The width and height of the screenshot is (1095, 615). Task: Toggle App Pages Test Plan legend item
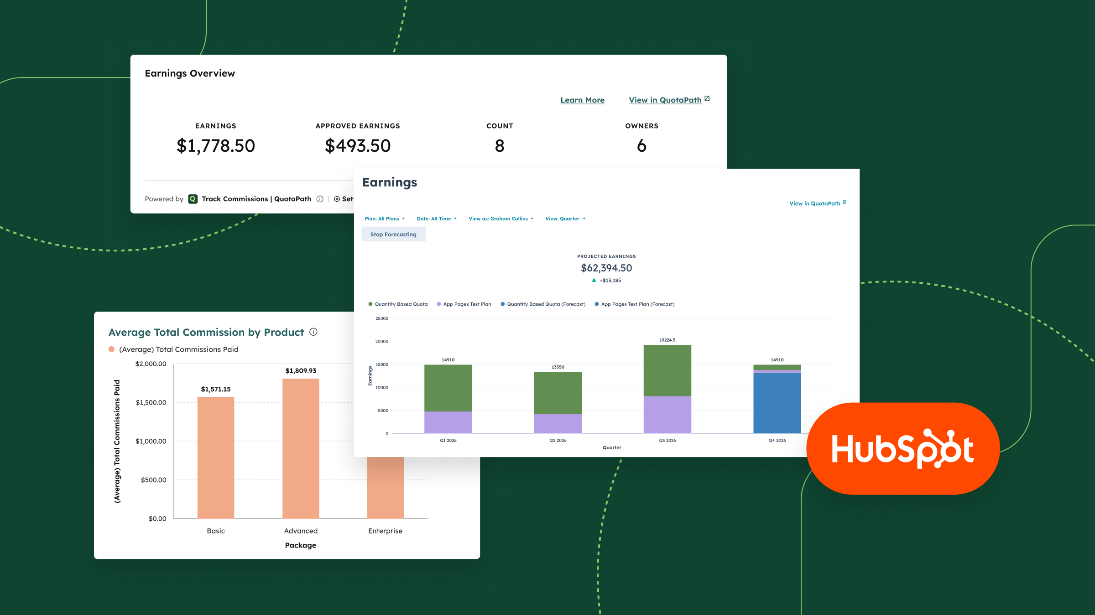pos(464,304)
